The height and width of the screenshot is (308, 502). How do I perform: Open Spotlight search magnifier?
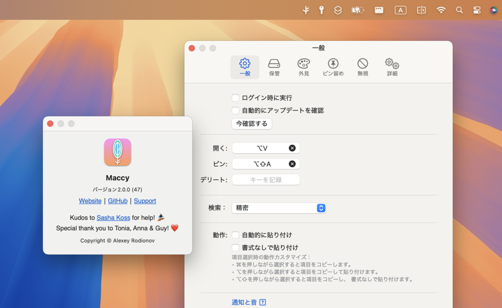point(459,10)
